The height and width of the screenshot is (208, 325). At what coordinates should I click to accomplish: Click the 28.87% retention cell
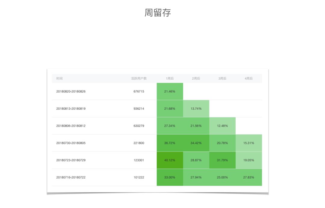196,160
